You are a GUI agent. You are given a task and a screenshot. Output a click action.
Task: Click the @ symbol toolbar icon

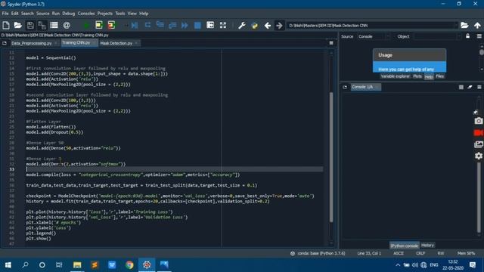(x=67, y=25)
